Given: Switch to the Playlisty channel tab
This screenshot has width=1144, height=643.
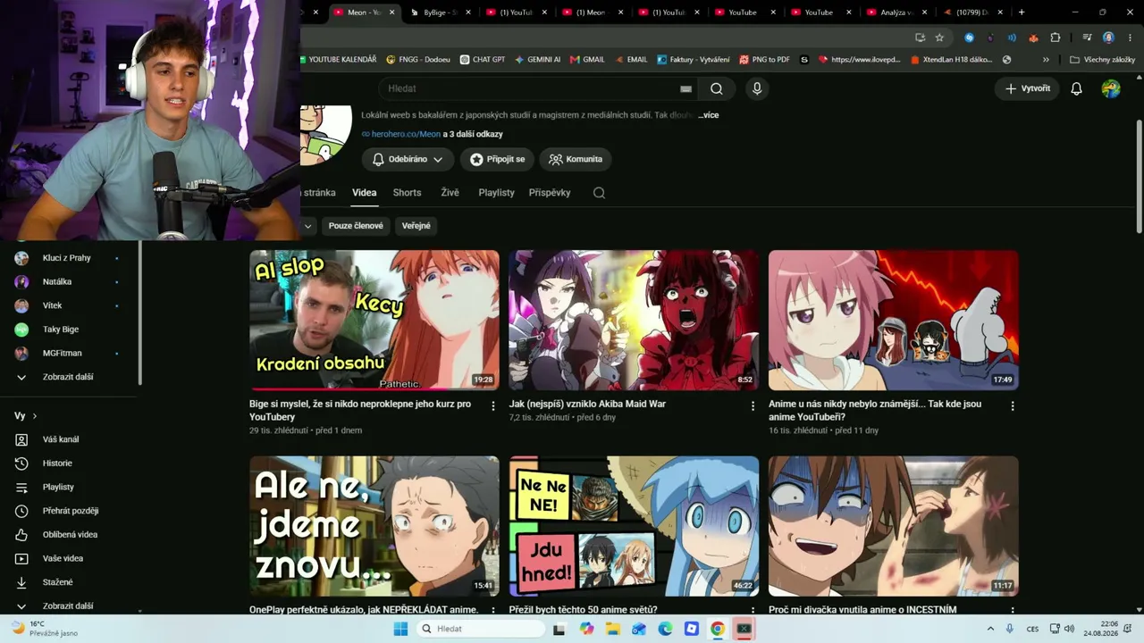Looking at the screenshot, I should pos(496,193).
